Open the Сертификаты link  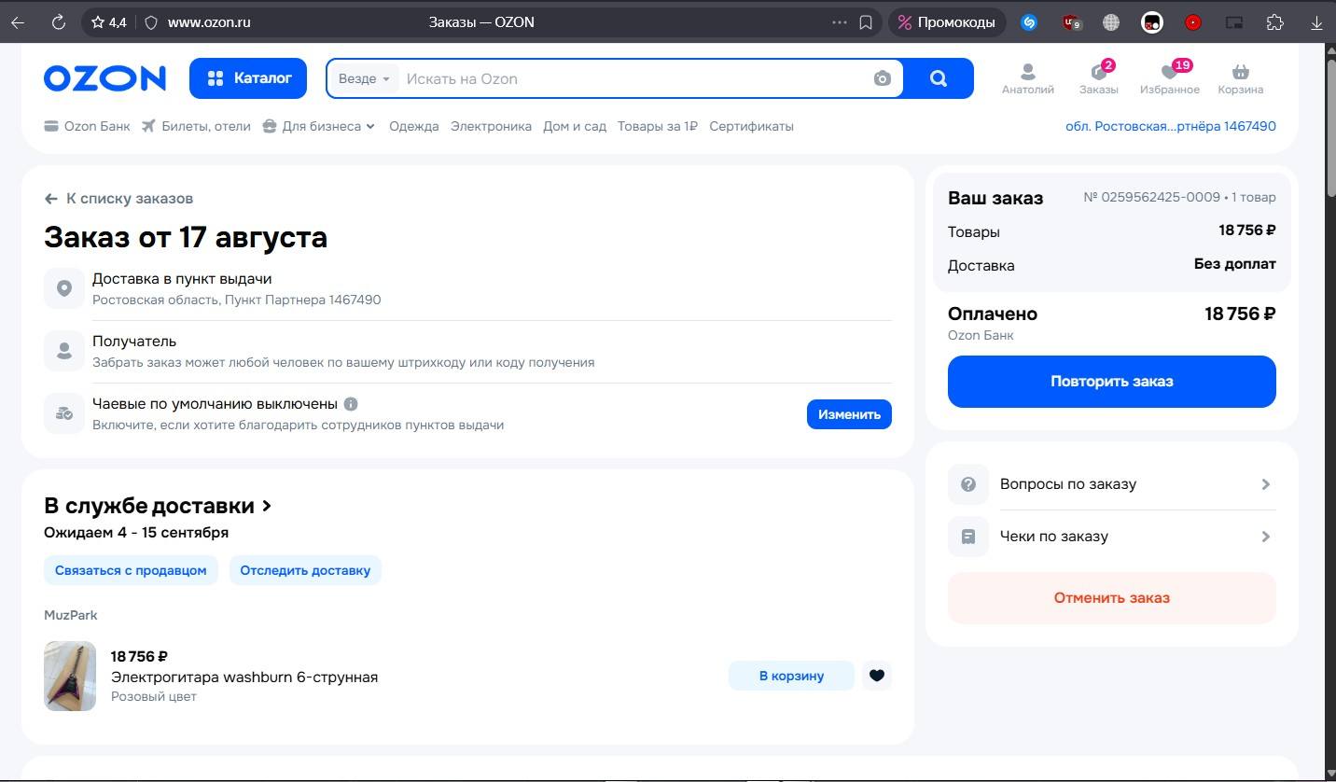751,126
